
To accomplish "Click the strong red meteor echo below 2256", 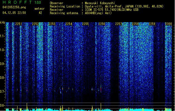I will [x=101, y=90].
